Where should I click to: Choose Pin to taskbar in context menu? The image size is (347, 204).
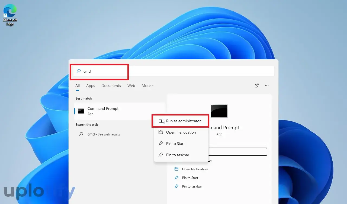(181, 155)
